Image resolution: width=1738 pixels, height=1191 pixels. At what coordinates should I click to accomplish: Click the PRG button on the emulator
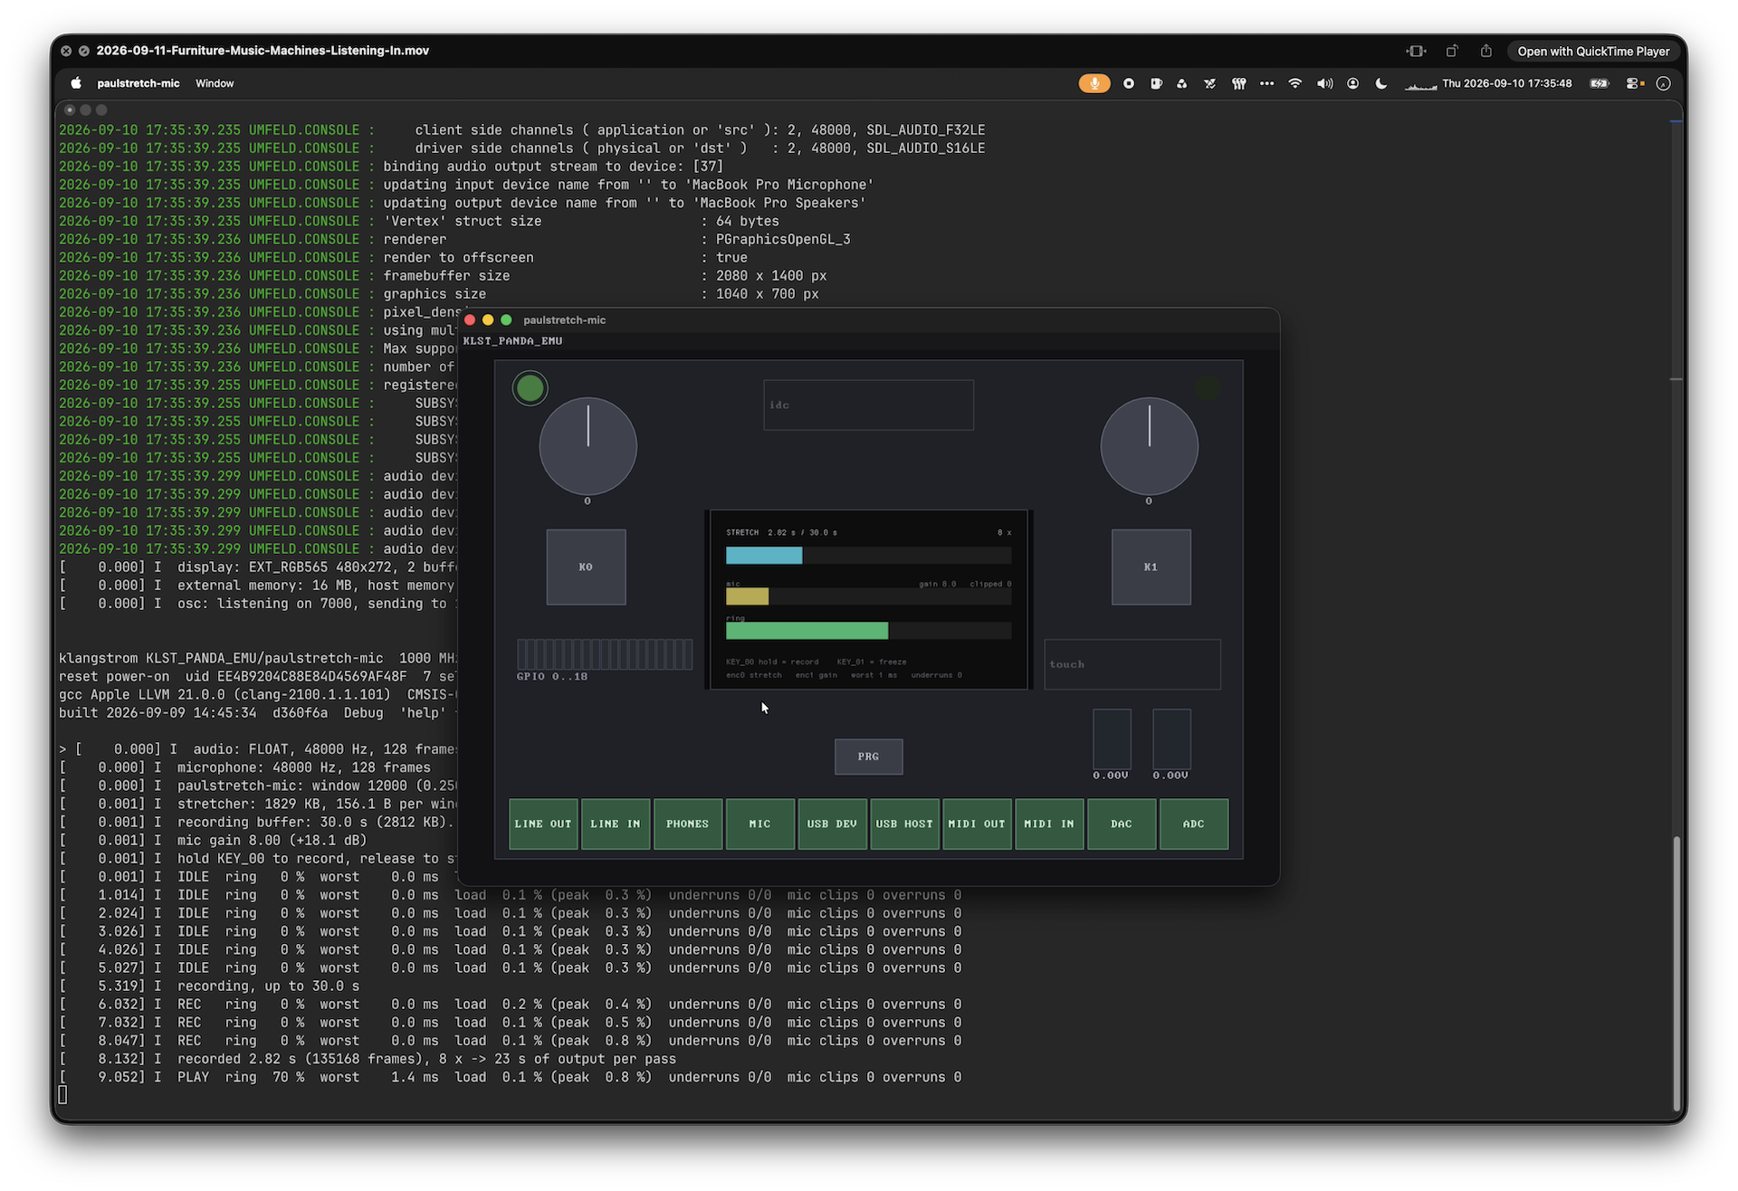[868, 757]
